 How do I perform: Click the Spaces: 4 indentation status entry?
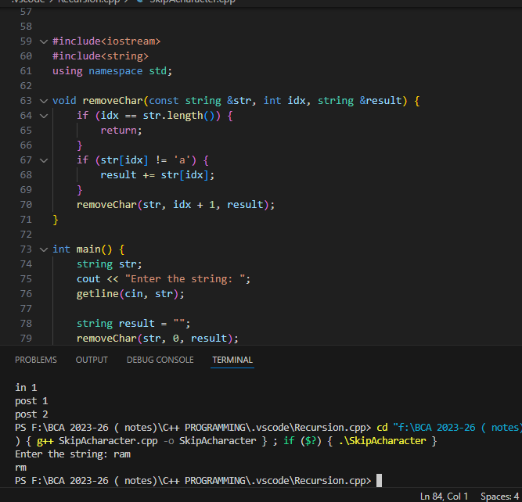(499, 497)
